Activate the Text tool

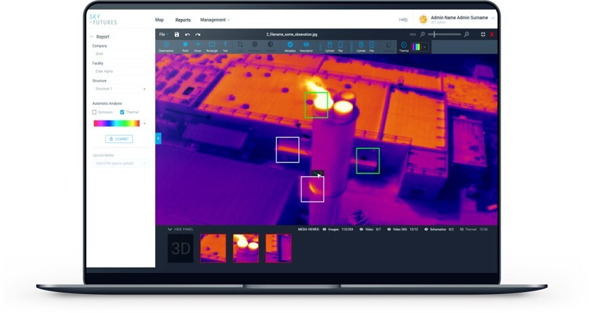pyautogui.click(x=225, y=45)
